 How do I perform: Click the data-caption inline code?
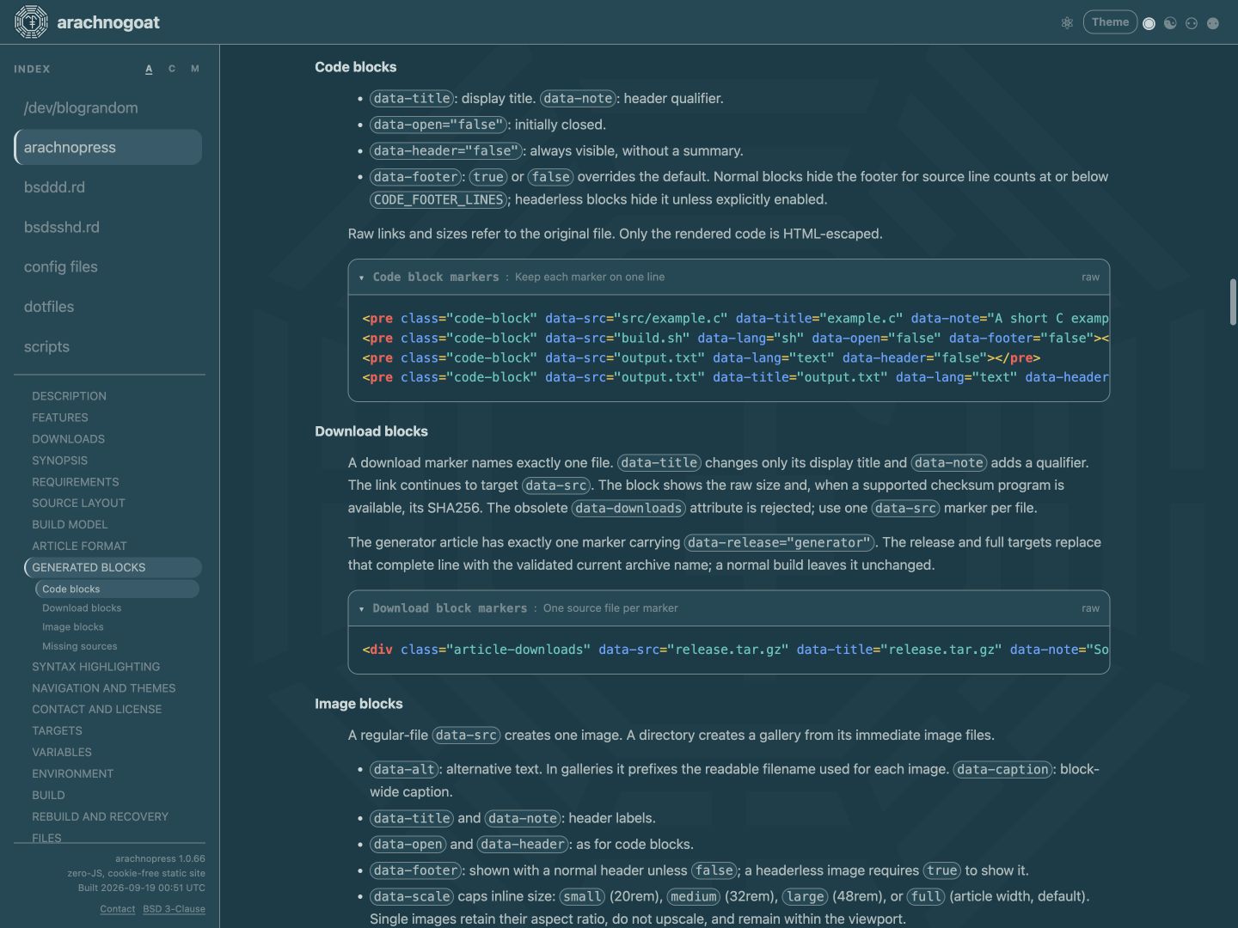click(x=1002, y=769)
